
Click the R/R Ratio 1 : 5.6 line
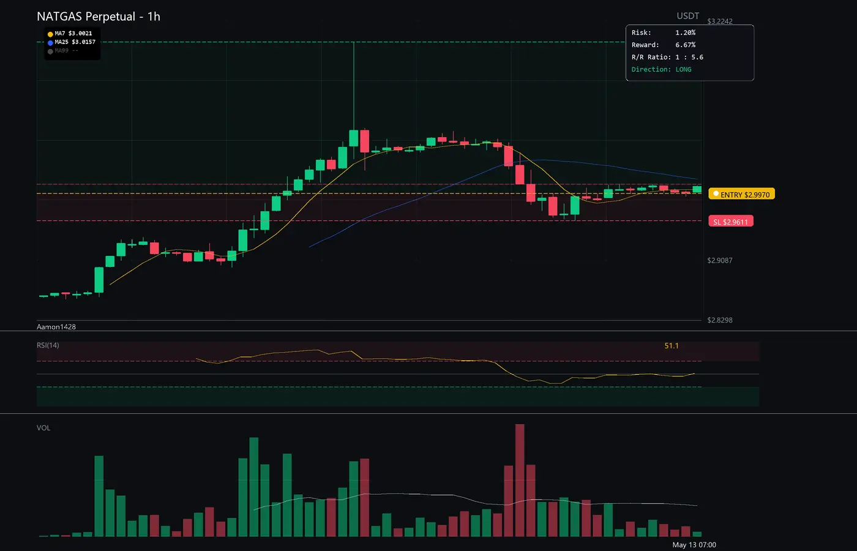[668, 57]
